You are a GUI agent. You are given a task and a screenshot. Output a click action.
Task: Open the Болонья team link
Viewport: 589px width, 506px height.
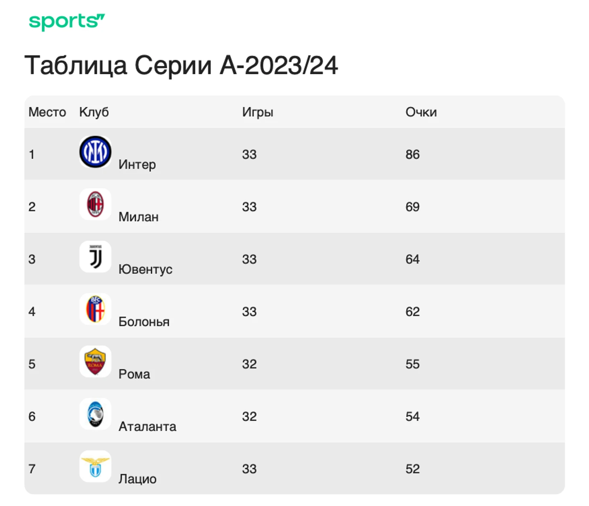(x=144, y=322)
